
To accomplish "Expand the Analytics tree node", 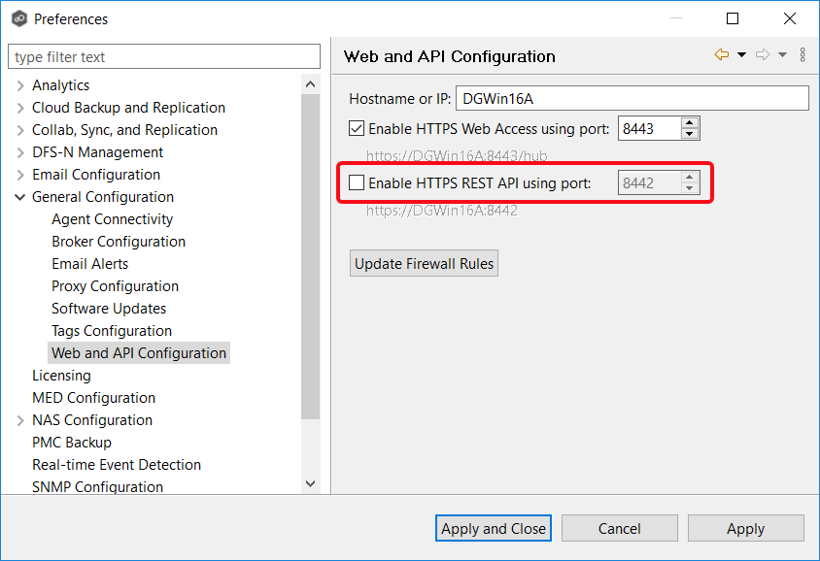I will pyautogui.click(x=19, y=84).
